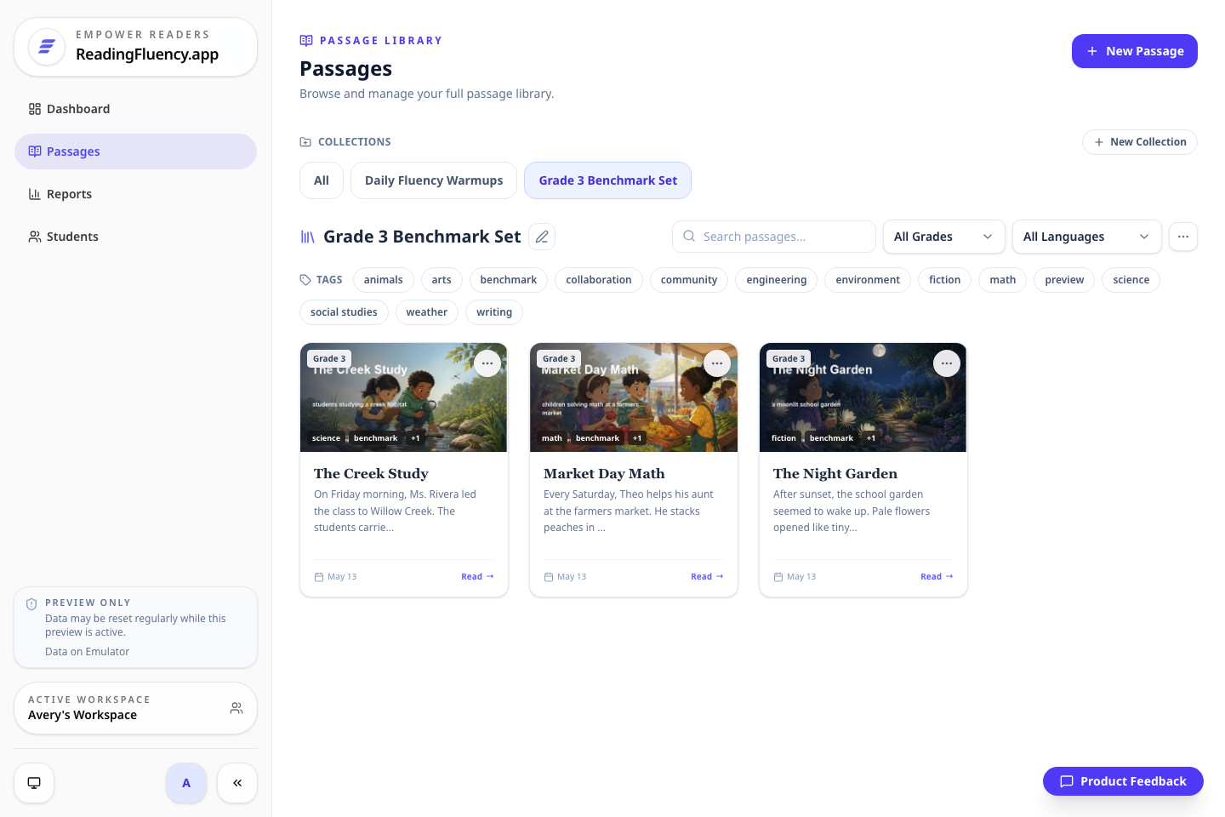Image resolution: width=1225 pixels, height=817 pixels.
Task: Open the Students page
Action: click(135, 237)
